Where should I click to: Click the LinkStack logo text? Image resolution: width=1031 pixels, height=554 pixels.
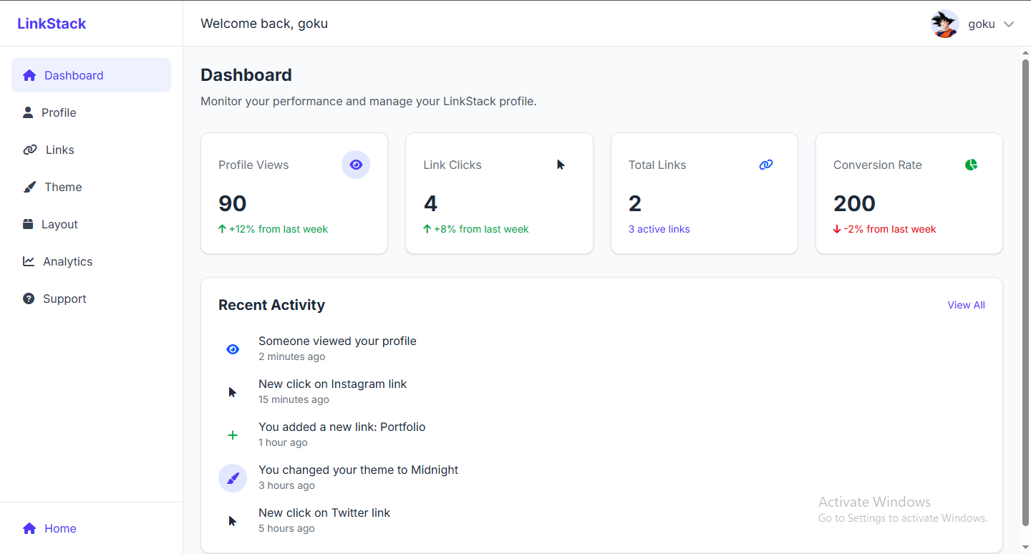52,24
